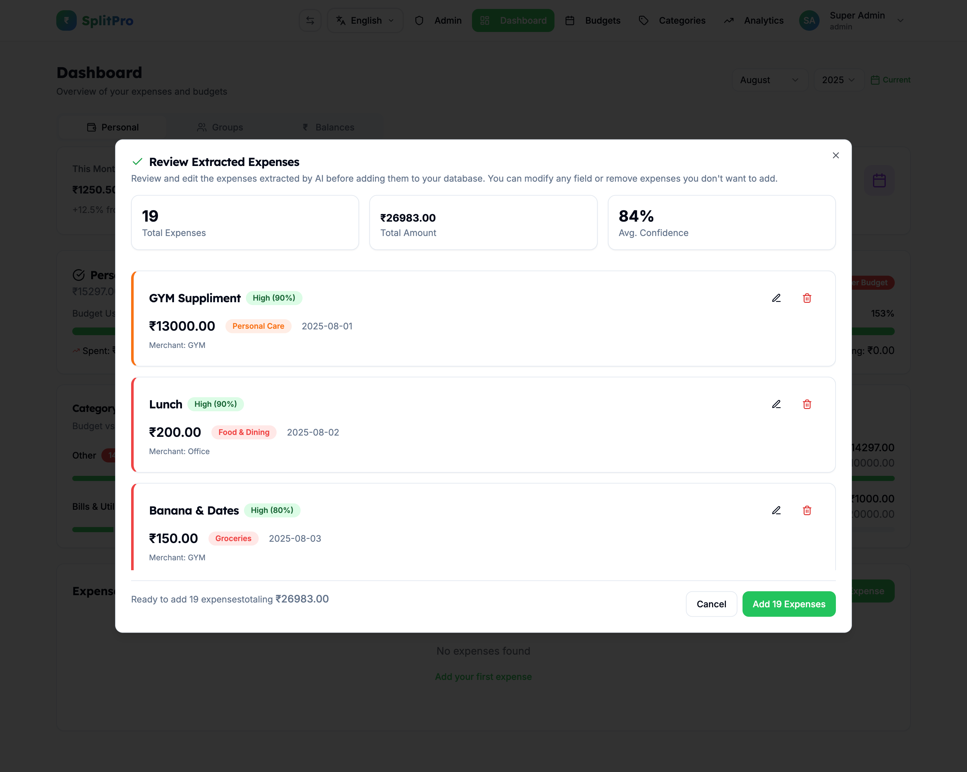Switch to the Balances tab
The image size is (967, 772).
coord(328,127)
